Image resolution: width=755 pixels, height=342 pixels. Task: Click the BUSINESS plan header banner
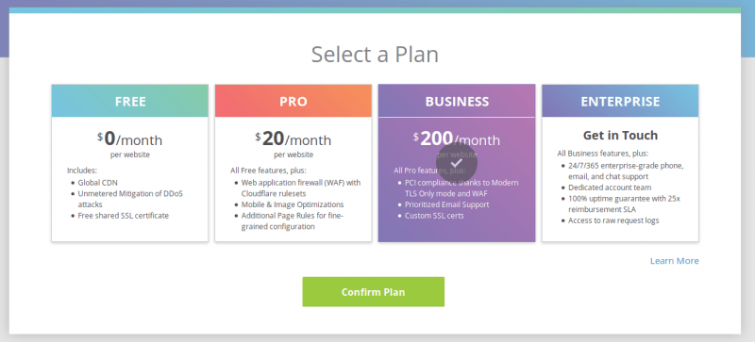tap(457, 101)
